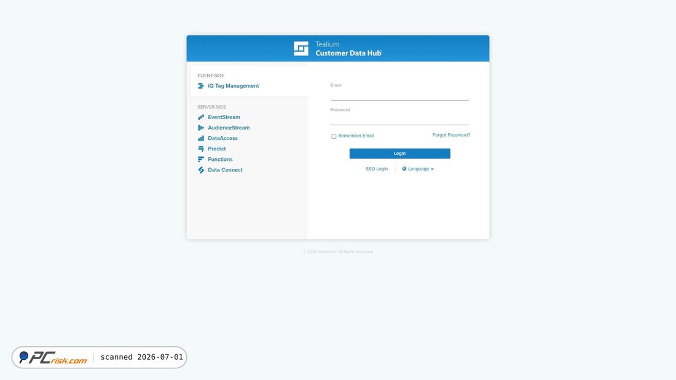This screenshot has width=676, height=380.
Task: Select the Data Connect link
Action: (225, 170)
